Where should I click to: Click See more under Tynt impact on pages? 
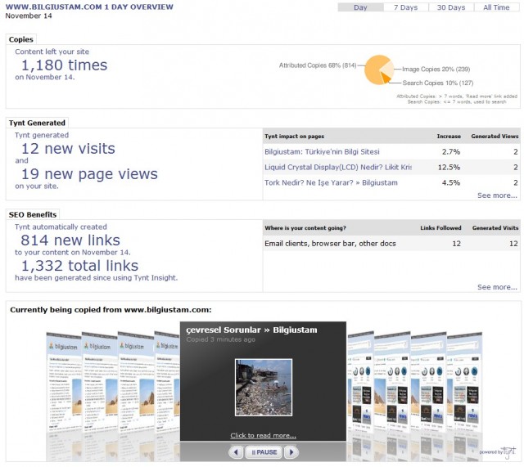(497, 195)
